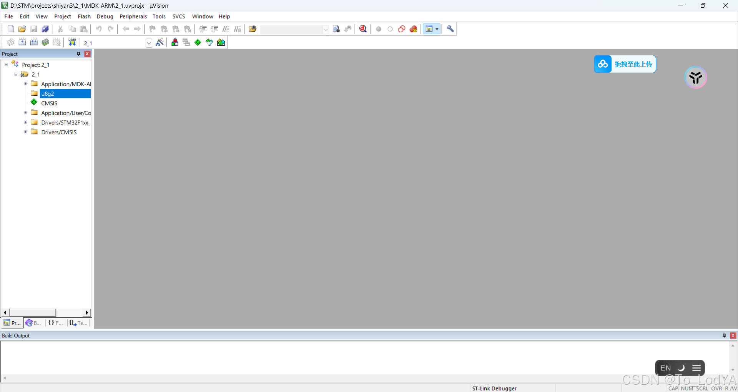The image size is (738, 392).
Task: Click the Select Software Packs icon
Action: (209, 42)
